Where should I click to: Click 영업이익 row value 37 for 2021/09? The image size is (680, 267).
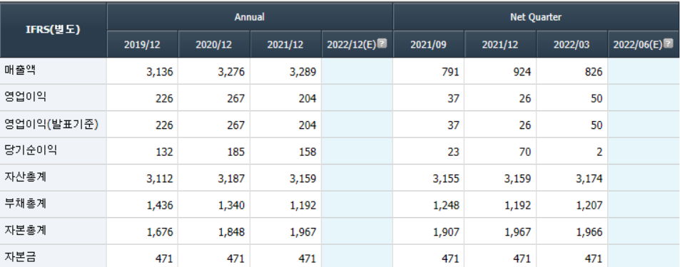[x=453, y=99]
